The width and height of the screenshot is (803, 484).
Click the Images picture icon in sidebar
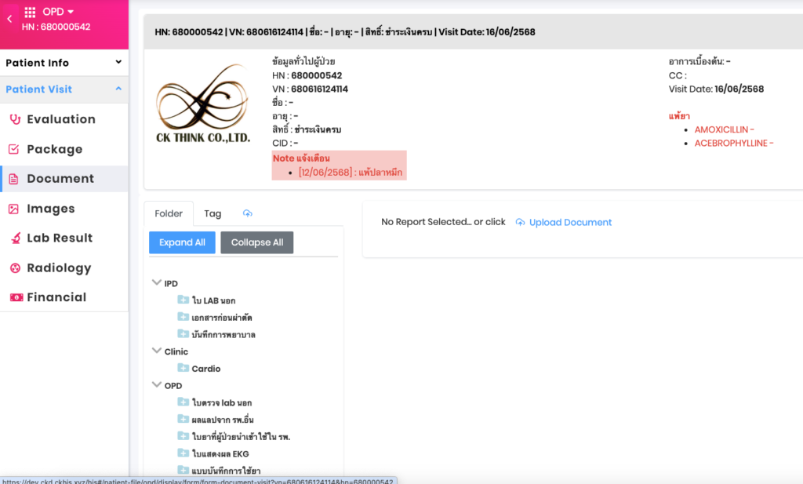[x=14, y=209]
